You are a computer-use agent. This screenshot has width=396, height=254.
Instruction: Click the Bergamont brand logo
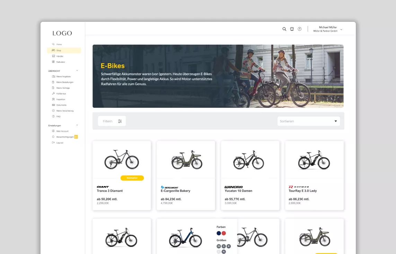[x=169, y=187]
